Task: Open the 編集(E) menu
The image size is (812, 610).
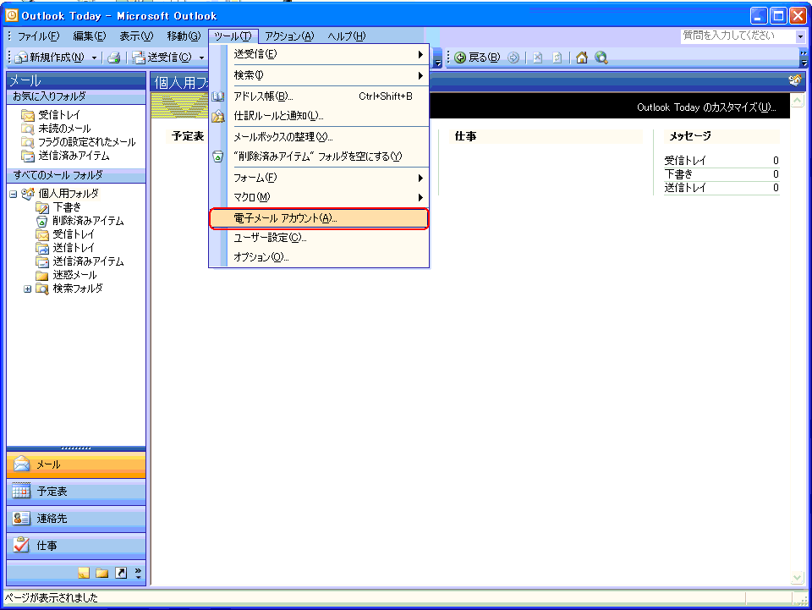Action: click(89, 36)
